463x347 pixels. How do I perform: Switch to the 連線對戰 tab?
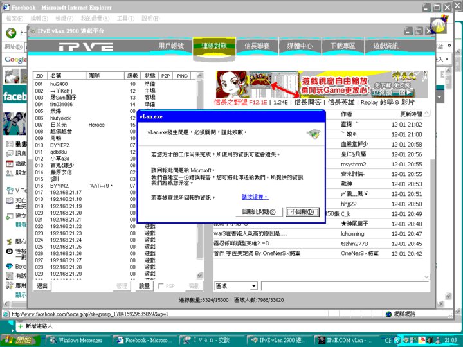214,46
